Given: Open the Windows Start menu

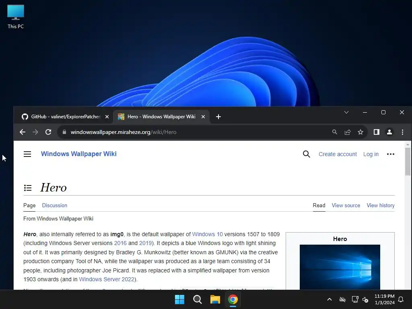Looking at the screenshot, I should click(x=180, y=299).
